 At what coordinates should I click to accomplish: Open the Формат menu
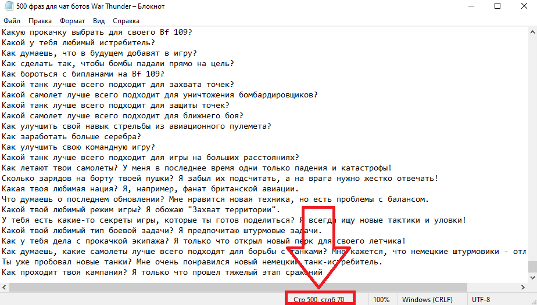(72, 21)
